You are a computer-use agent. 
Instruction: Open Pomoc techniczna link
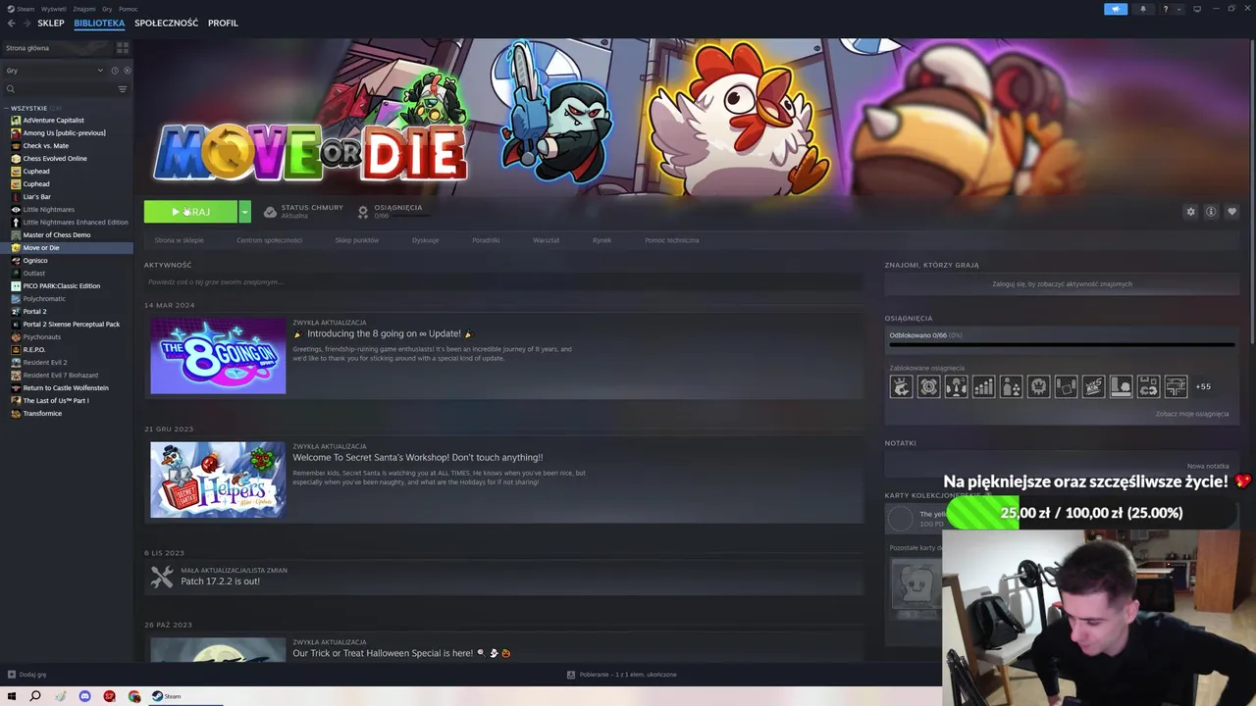[672, 240]
